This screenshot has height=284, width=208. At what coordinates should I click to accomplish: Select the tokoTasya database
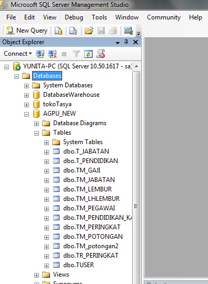[57, 104]
